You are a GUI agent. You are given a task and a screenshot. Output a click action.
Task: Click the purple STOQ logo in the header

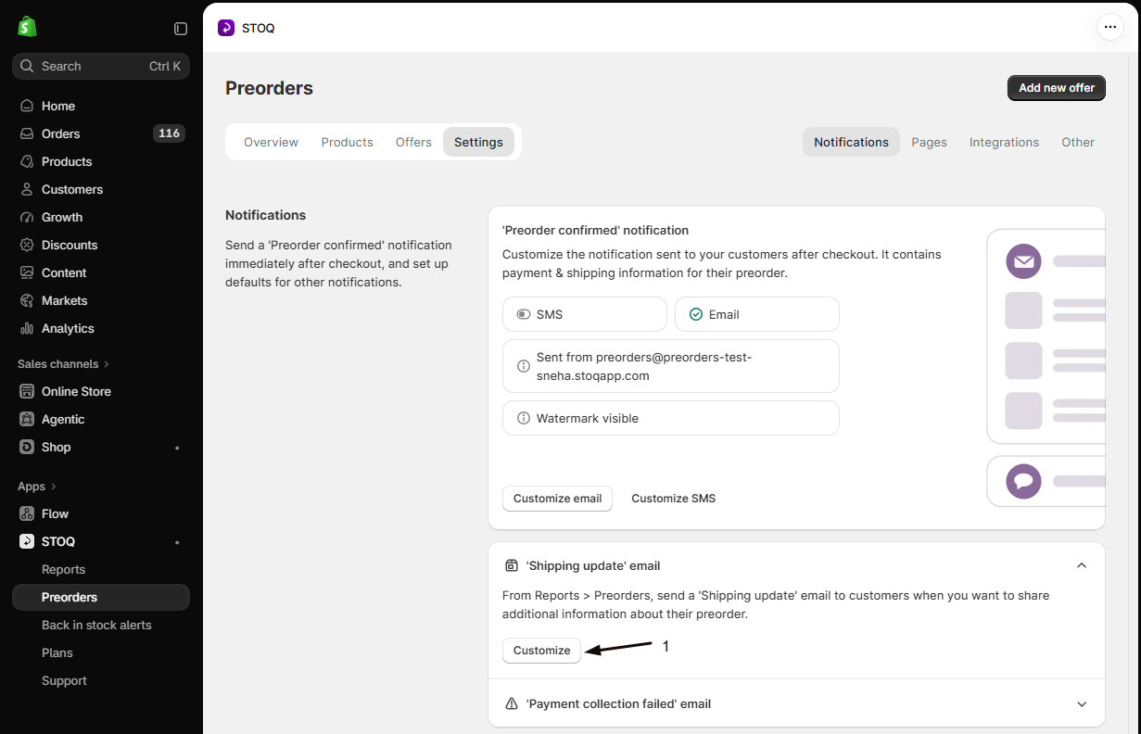click(x=226, y=28)
